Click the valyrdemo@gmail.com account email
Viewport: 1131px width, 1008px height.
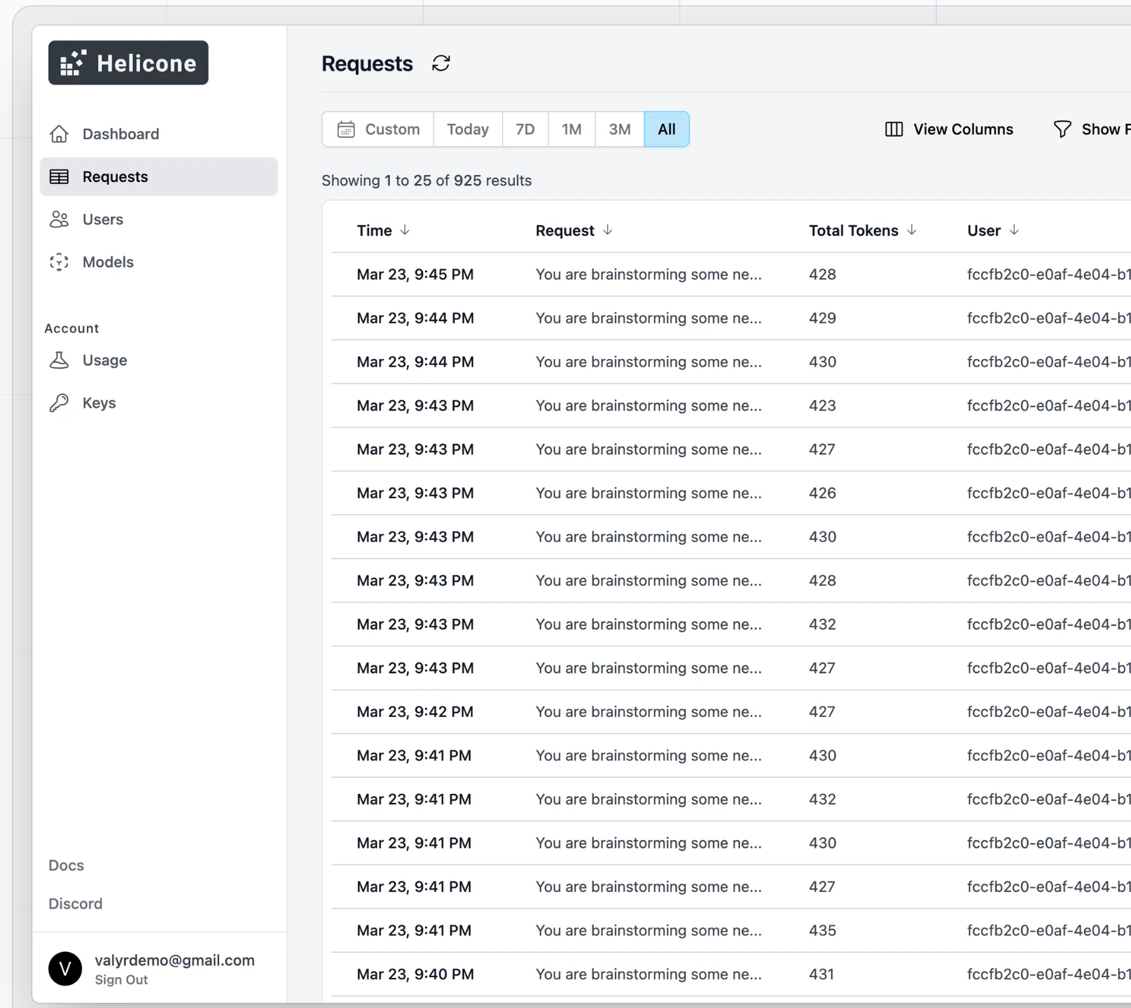[175, 960]
